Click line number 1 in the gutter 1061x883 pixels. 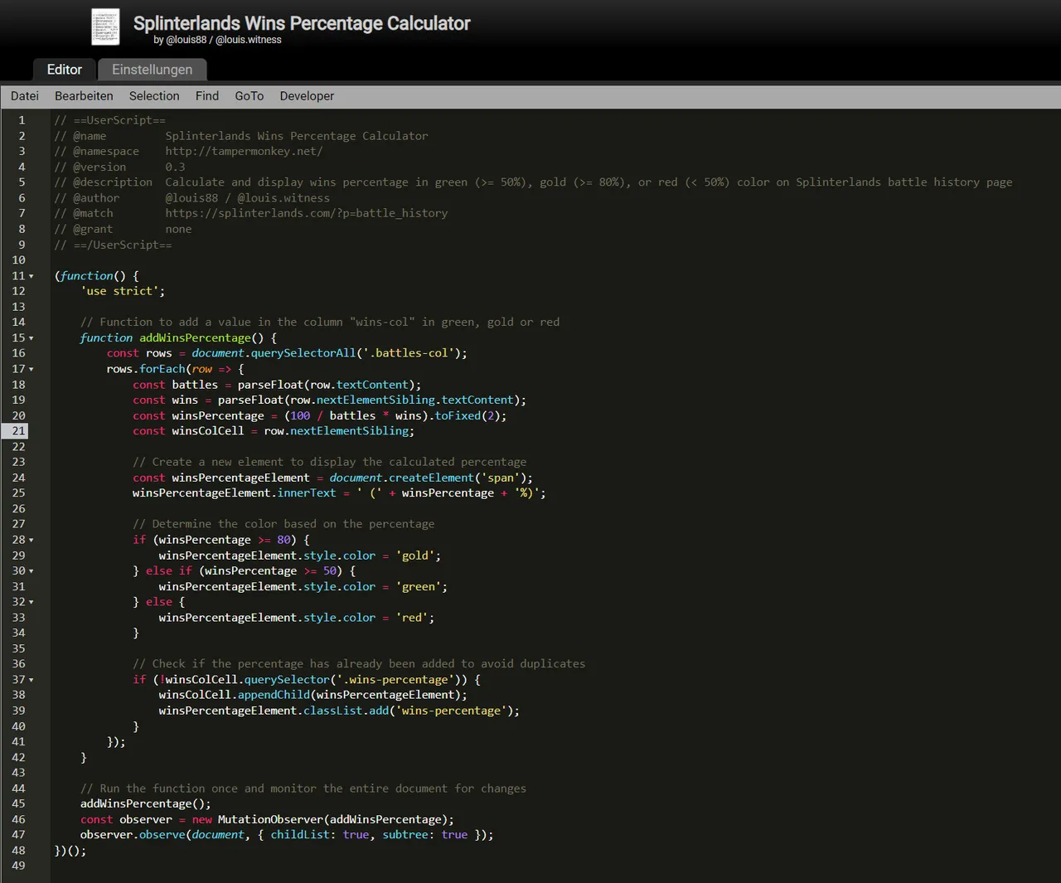[22, 120]
